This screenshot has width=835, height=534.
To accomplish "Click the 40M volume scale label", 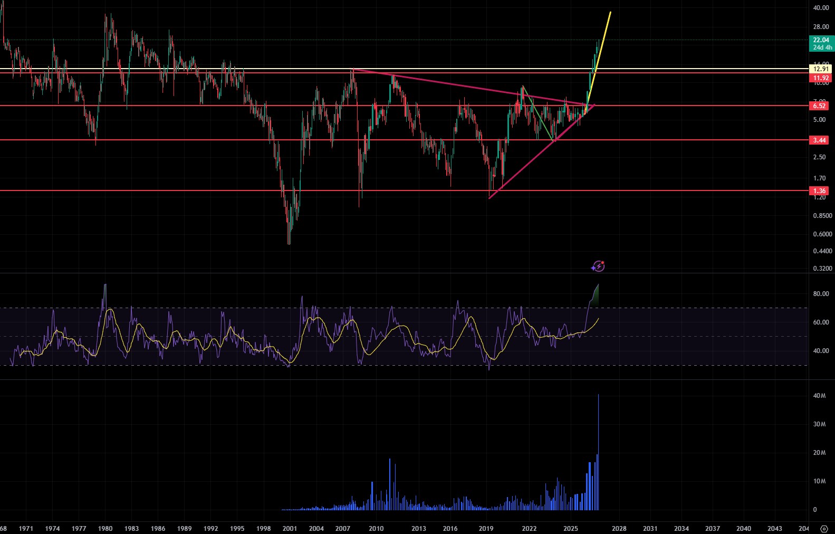I will [x=819, y=396].
